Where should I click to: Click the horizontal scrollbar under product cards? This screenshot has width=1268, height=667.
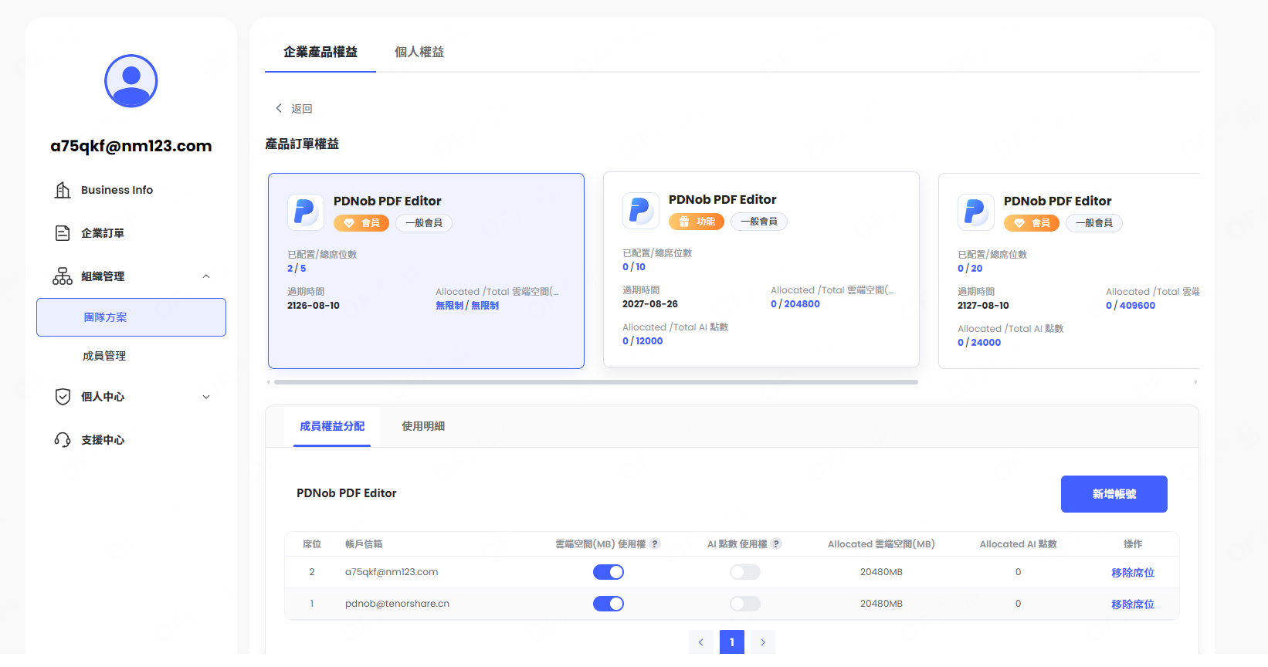pos(596,382)
